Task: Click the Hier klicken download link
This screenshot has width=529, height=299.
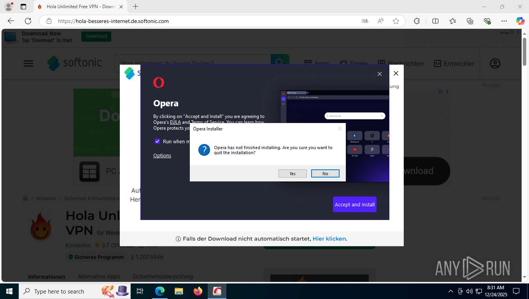Action: coord(329,239)
